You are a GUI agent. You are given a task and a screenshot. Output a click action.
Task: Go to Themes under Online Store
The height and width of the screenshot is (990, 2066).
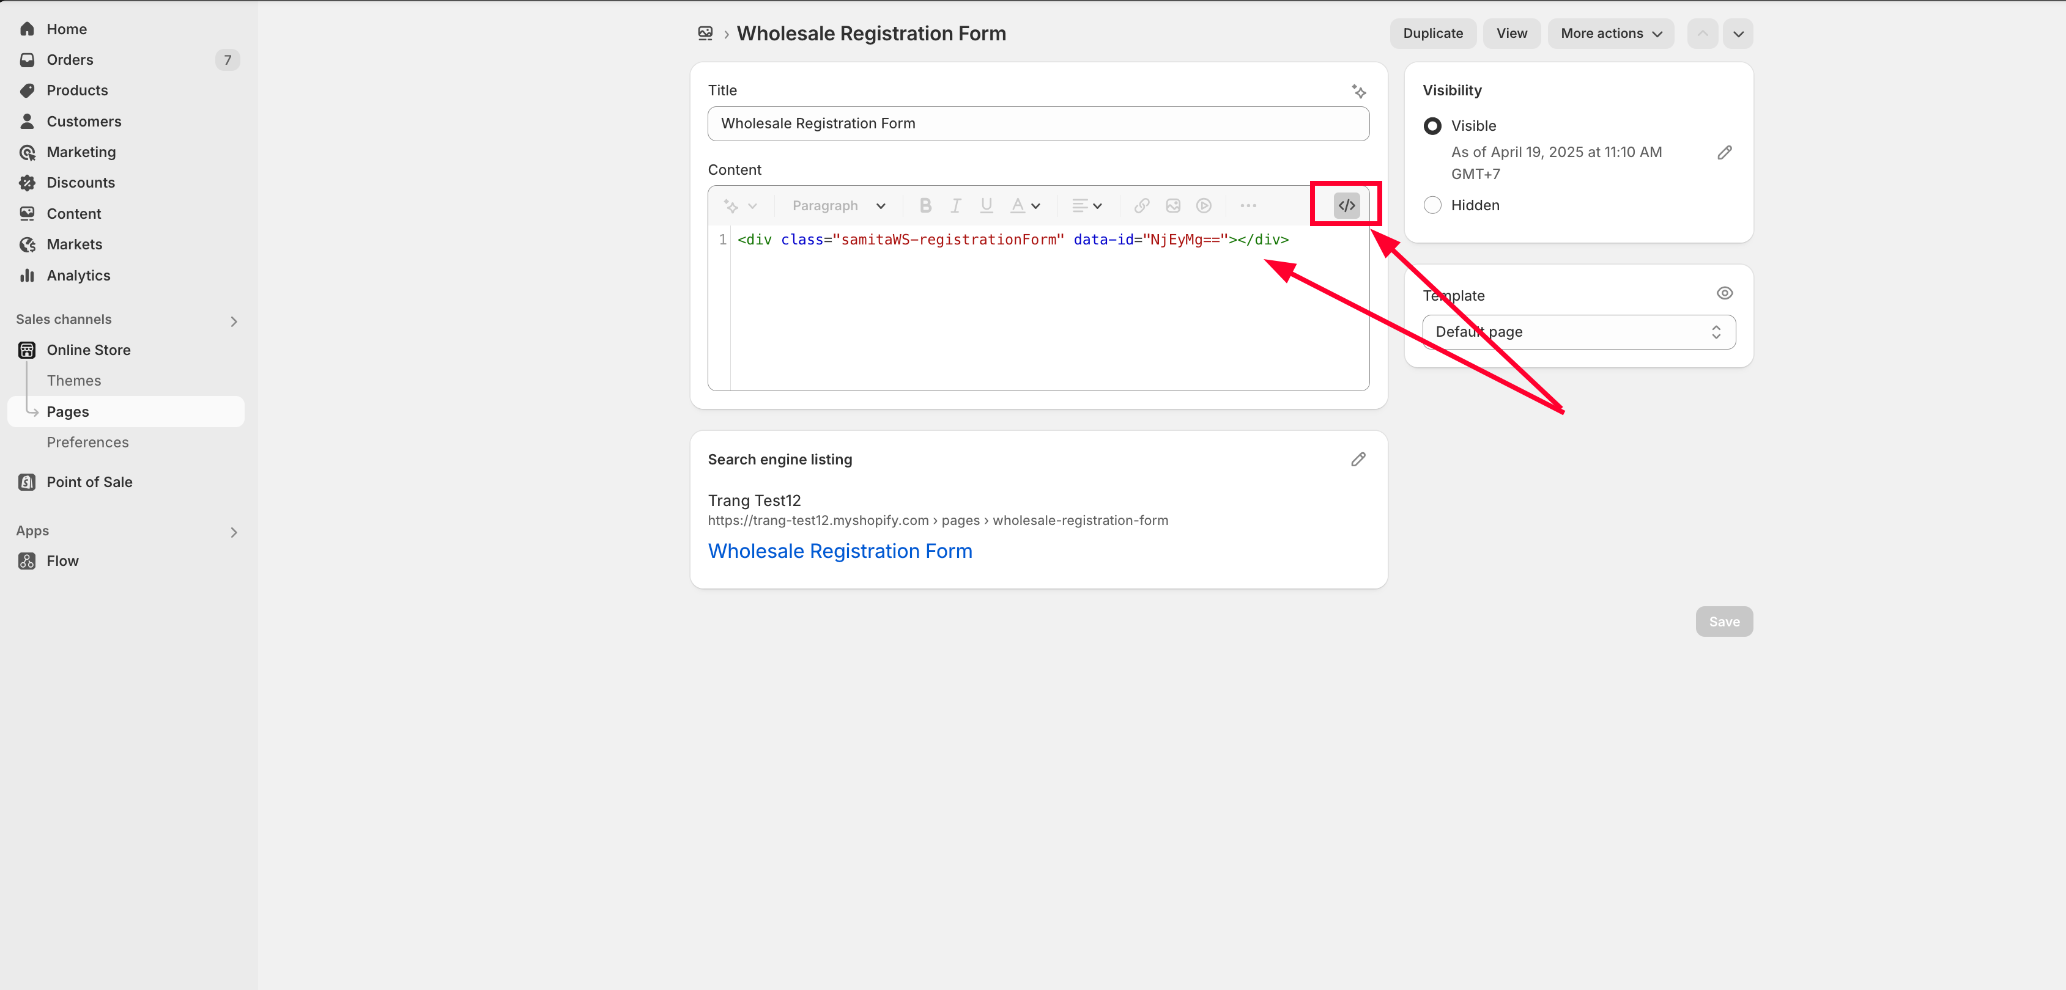pos(74,381)
